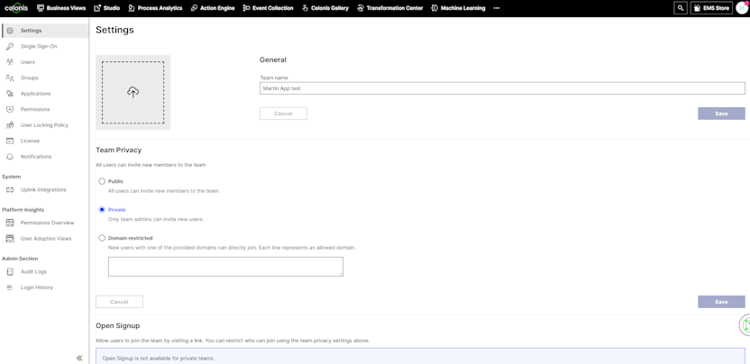Click the Login History icon
The width and height of the screenshot is (750, 364).
10,287
